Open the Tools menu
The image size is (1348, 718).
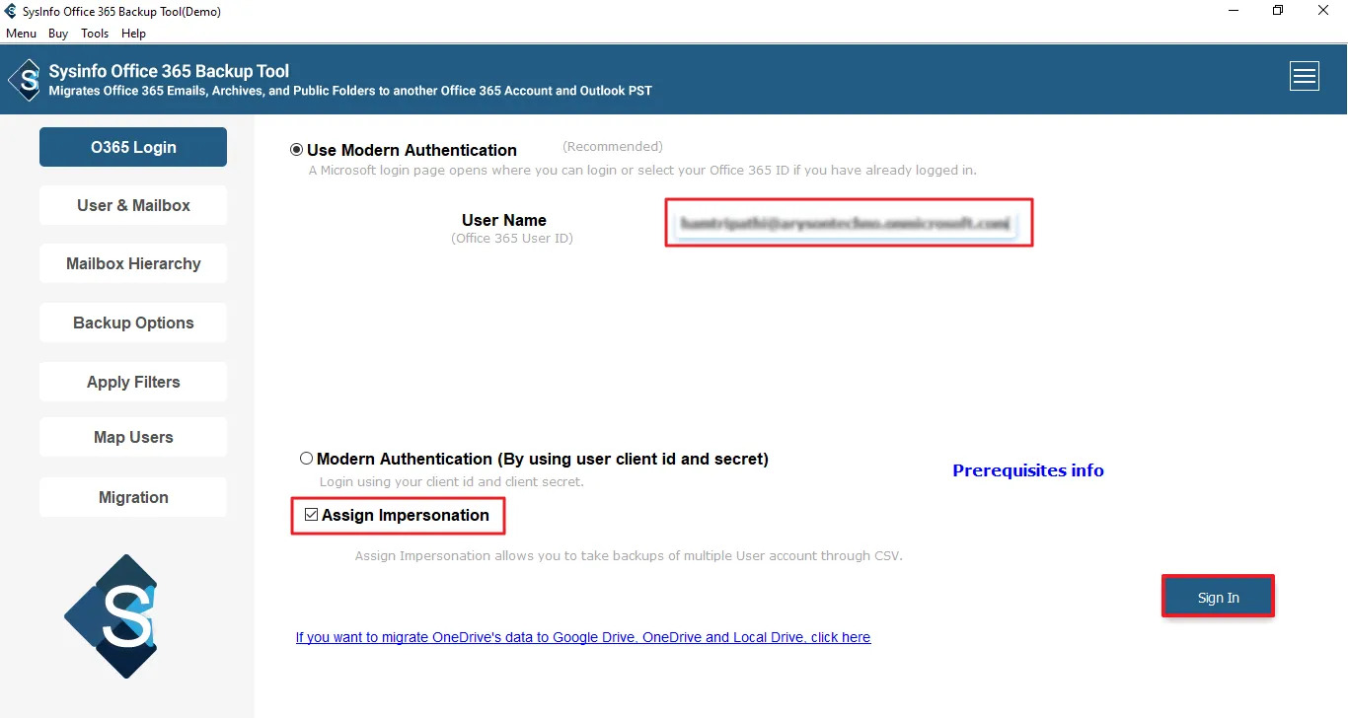[x=95, y=34]
